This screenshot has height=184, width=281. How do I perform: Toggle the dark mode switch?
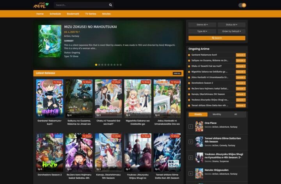click(242, 5)
